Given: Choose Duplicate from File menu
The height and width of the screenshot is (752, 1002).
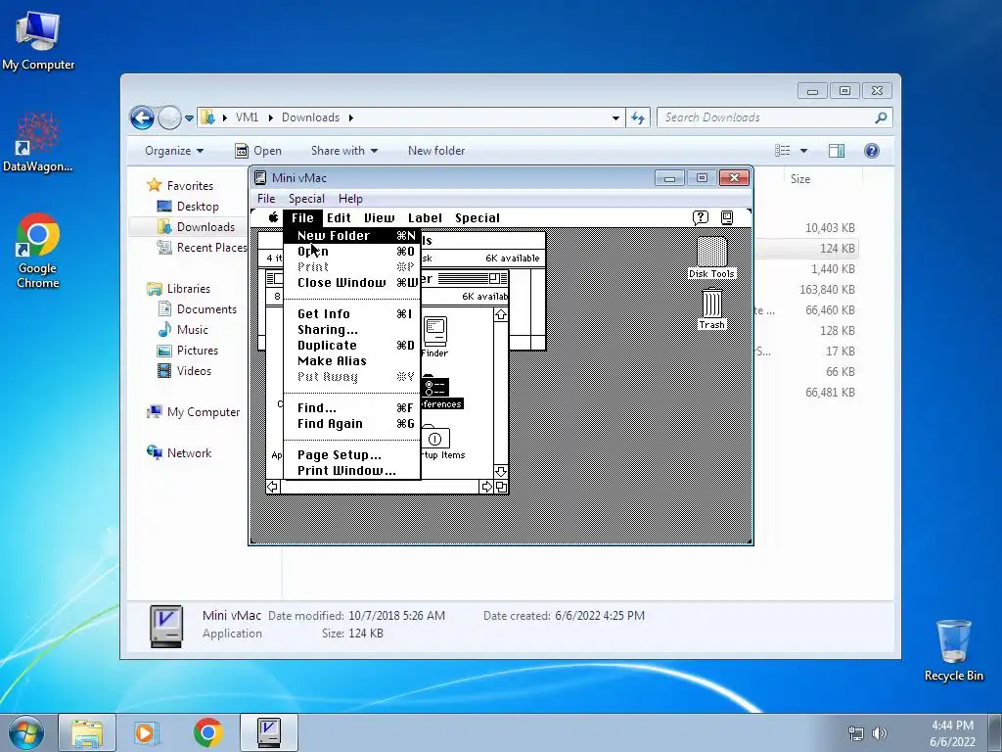Looking at the screenshot, I should point(352,346).
